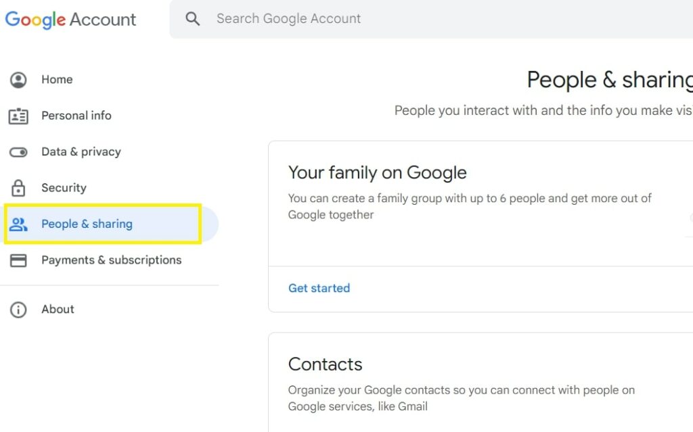The width and height of the screenshot is (693, 432).
Task: Open the About page label
Action: pos(58,309)
